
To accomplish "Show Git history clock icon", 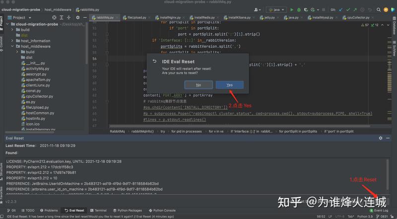I will 362,9.
